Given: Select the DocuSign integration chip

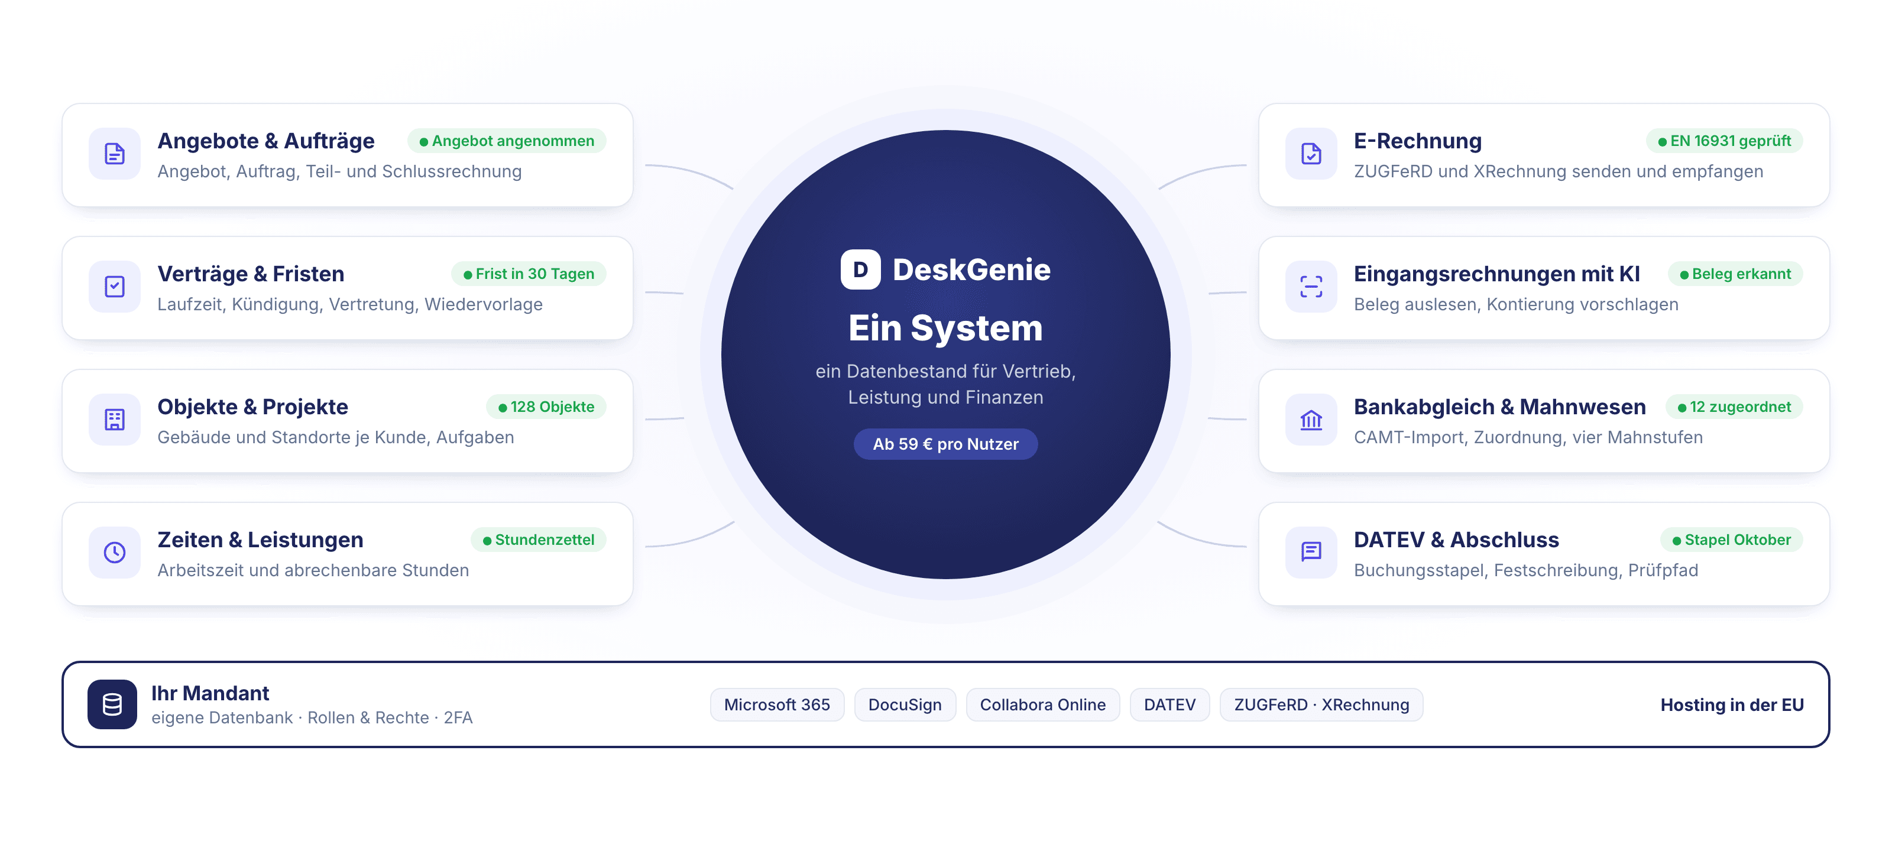Looking at the screenshot, I should pyautogui.click(x=905, y=705).
